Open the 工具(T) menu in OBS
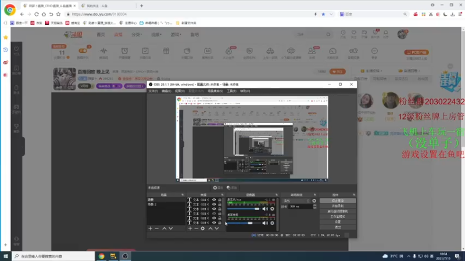Screen dimensions: 465x261 coord(231,91)
